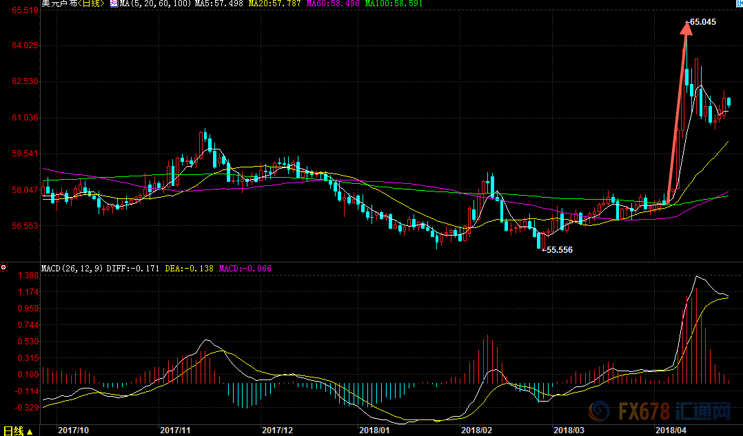Click the 2018/01 date label
Image resolution: width=743 pixels, height=436 pixels.
(x=374, y=430)
